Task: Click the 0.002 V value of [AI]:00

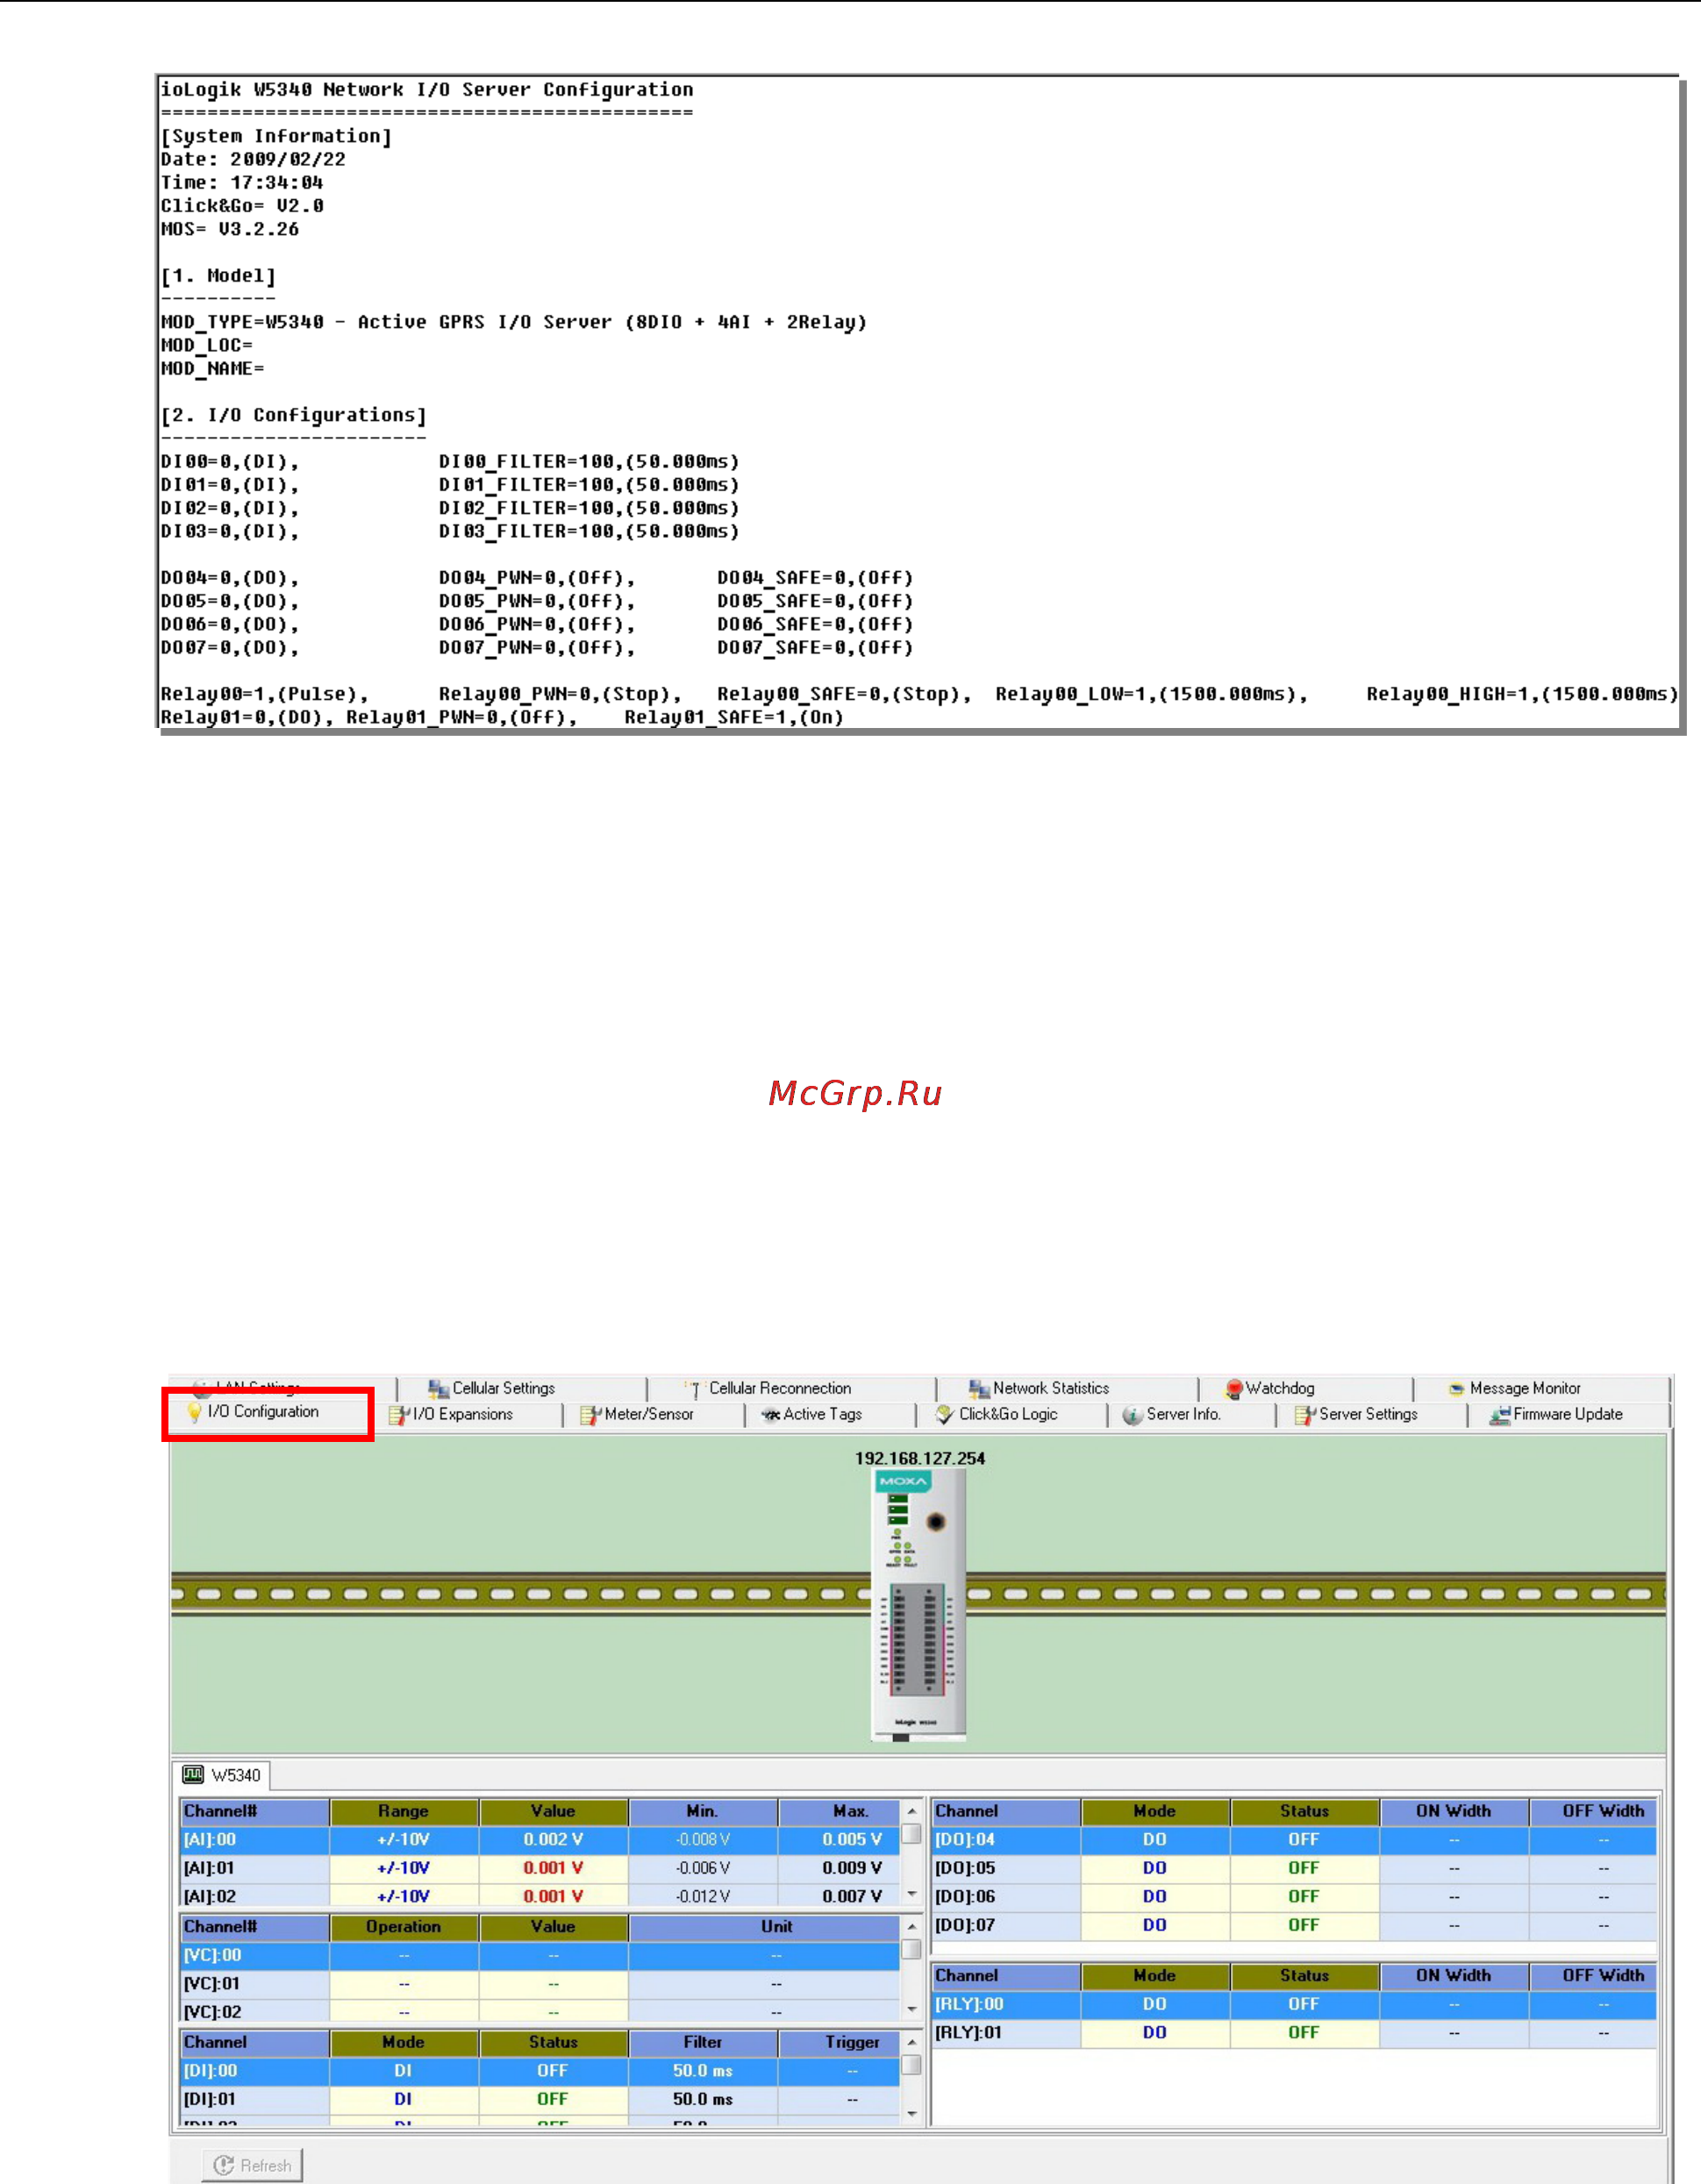Action: click(553, 1840)
